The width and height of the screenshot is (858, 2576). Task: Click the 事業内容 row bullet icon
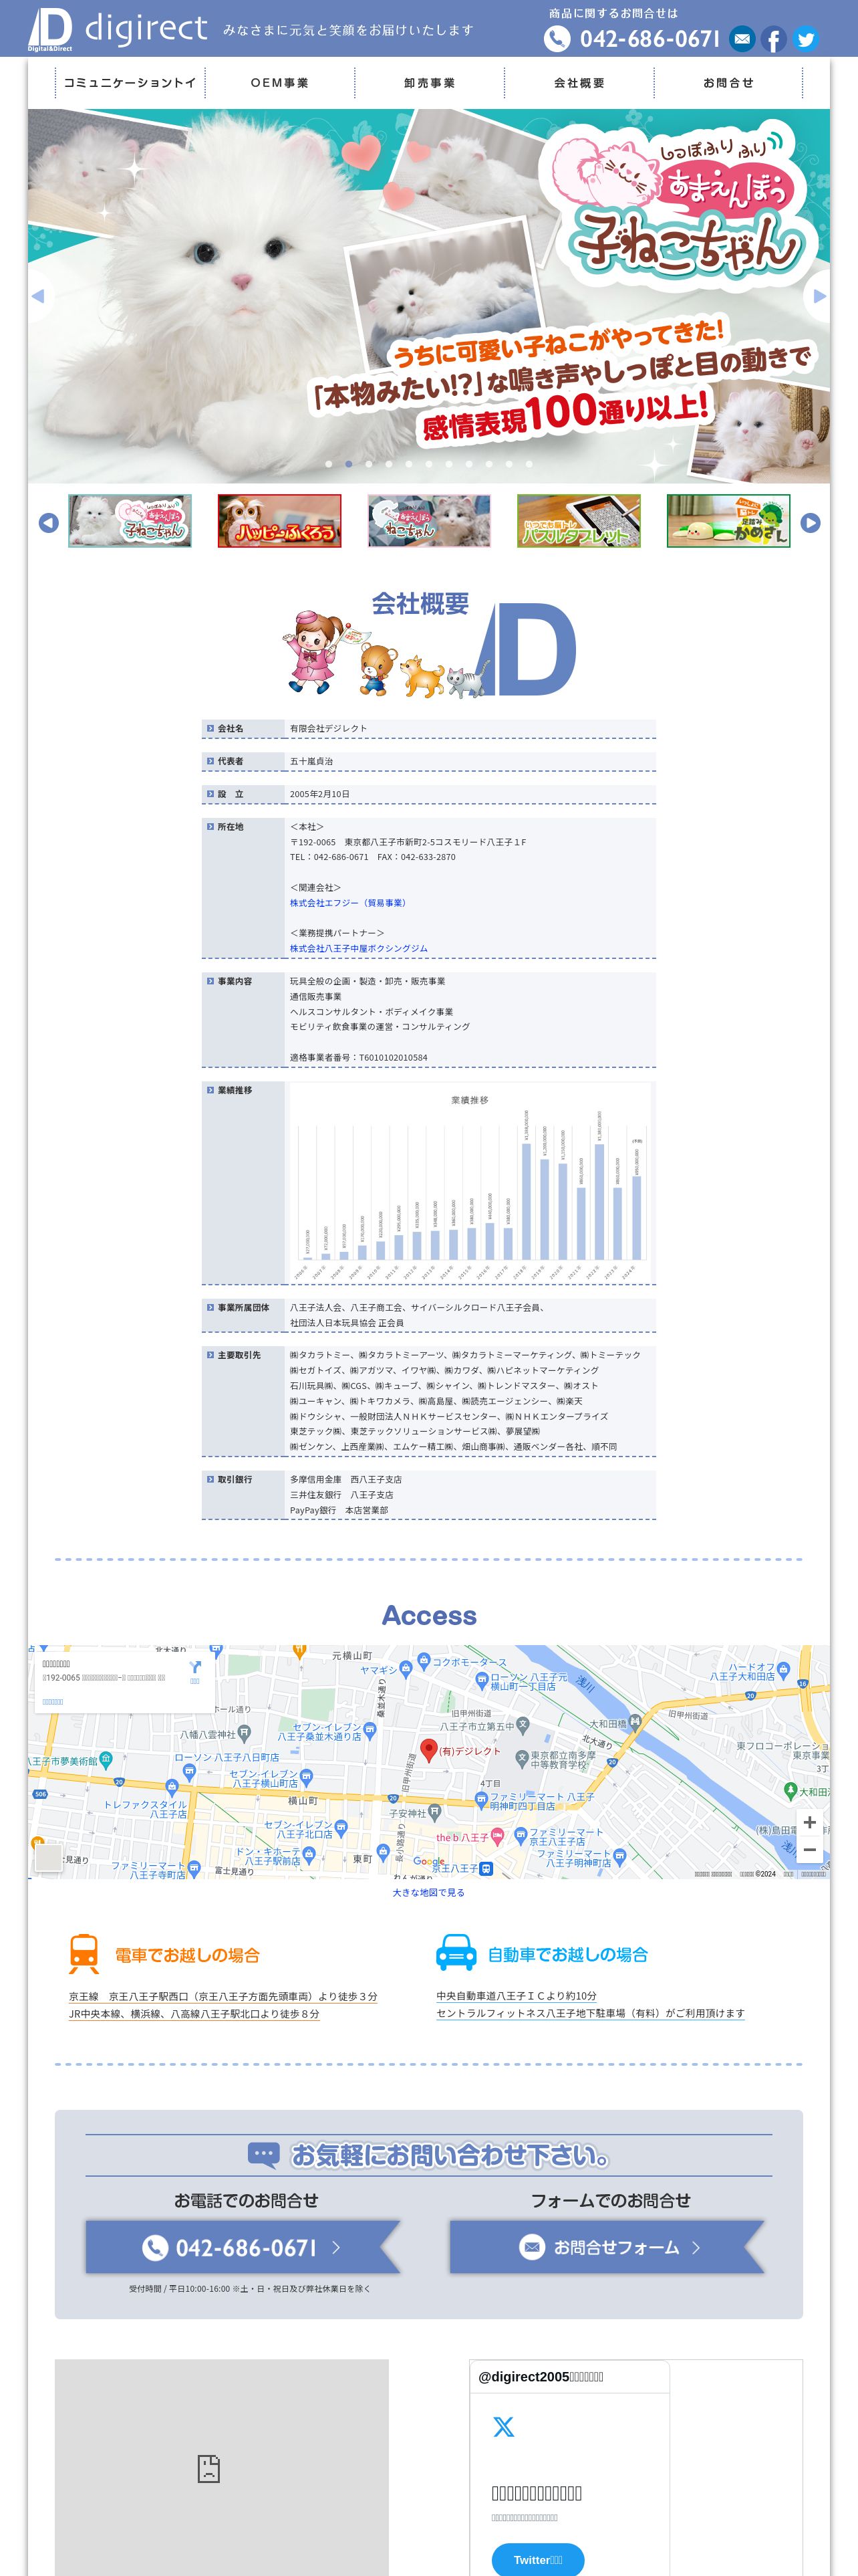(x=210, y=981)
